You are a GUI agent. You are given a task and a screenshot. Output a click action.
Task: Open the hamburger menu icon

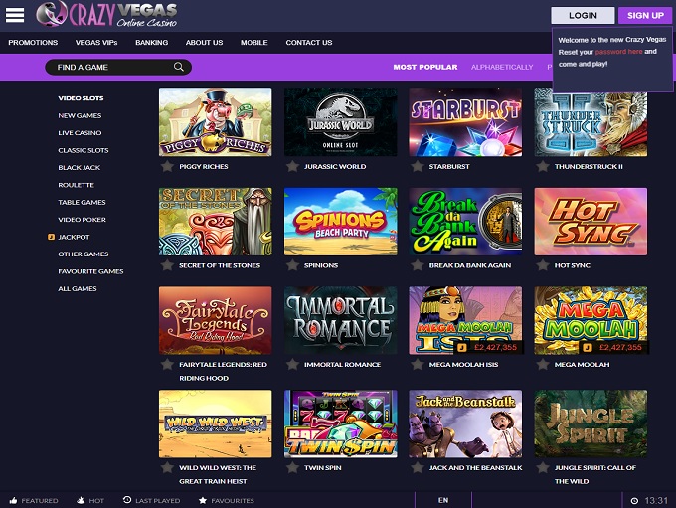click(15, 15)
